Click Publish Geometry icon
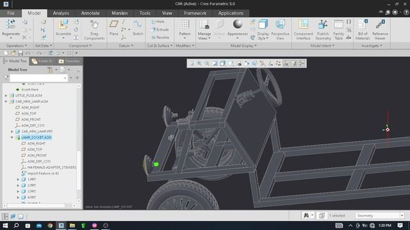This screenshot has width=410, height=230. (323, 24)
